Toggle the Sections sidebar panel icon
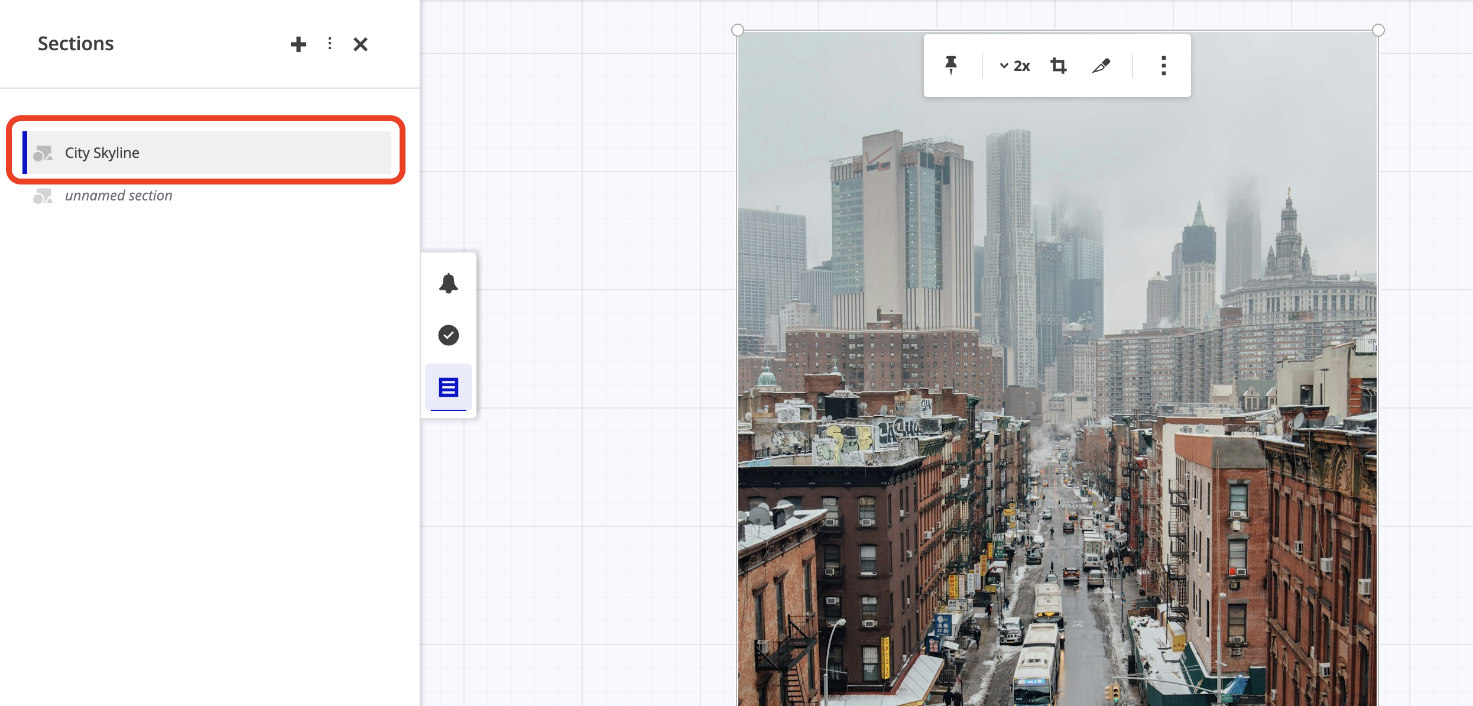This screenshot has width=1473, height=706. (448, 388)
